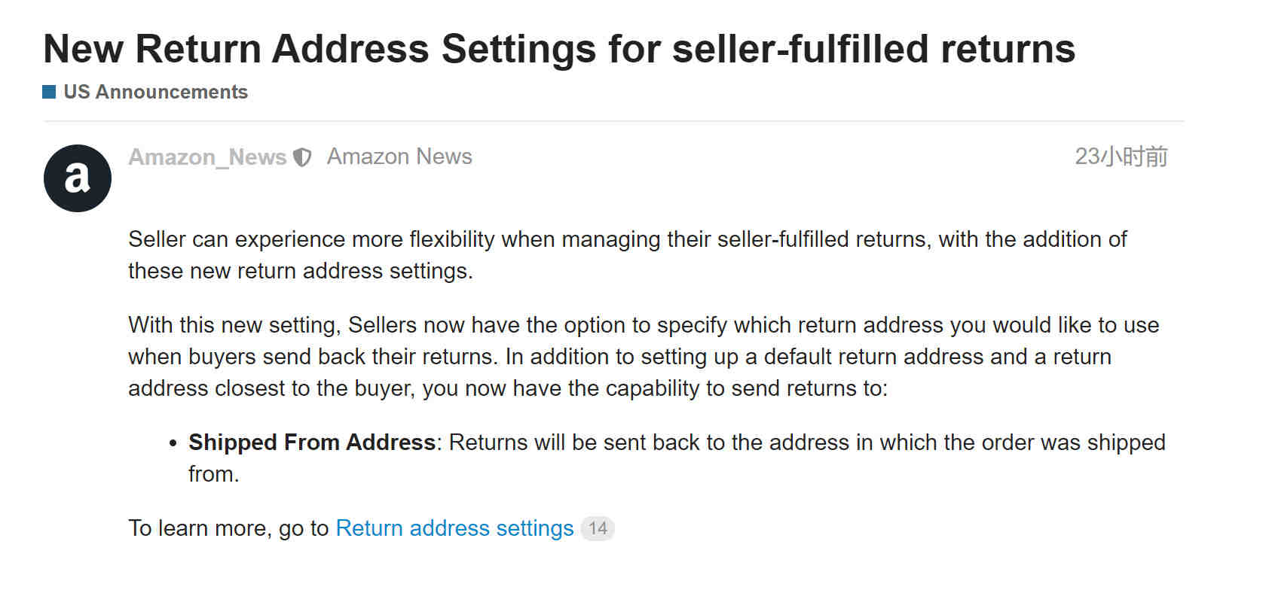Click the bold Shipped From Address text

click(x=312, y=442)
